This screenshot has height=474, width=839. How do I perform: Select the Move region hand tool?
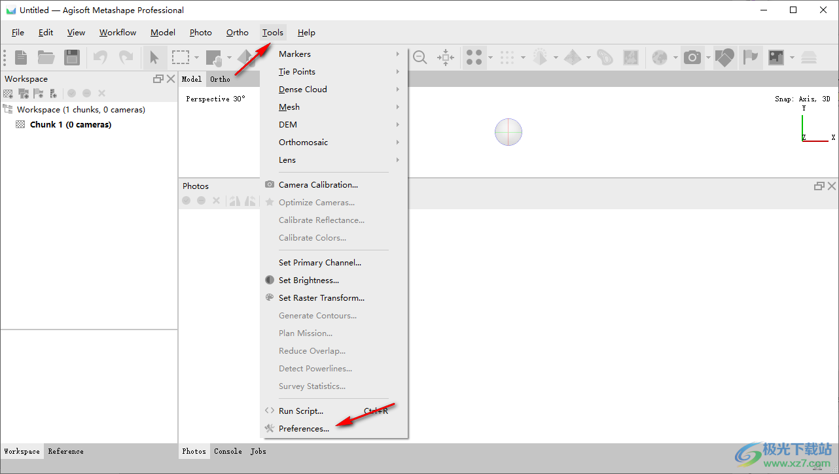tap(215, 58)
